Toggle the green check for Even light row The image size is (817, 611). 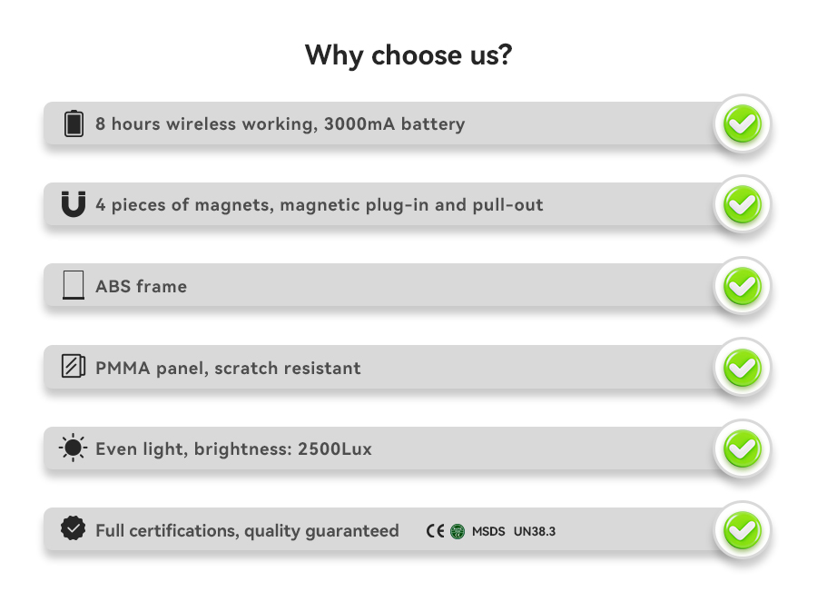(x=742, y=448)
